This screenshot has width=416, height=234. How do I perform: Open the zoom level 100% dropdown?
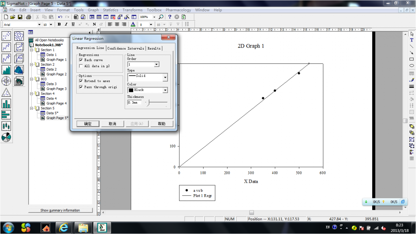154,17
